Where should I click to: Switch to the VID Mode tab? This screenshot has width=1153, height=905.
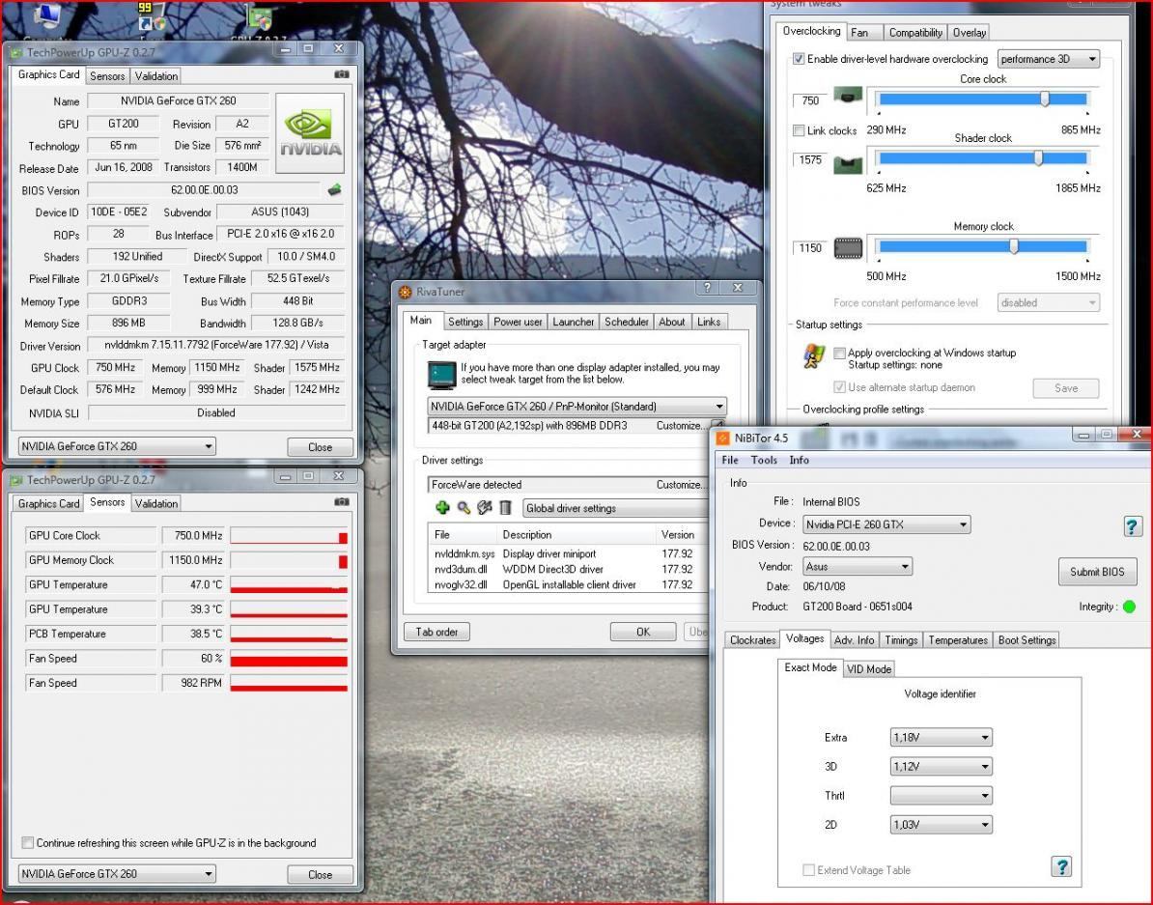pos(868,668)
